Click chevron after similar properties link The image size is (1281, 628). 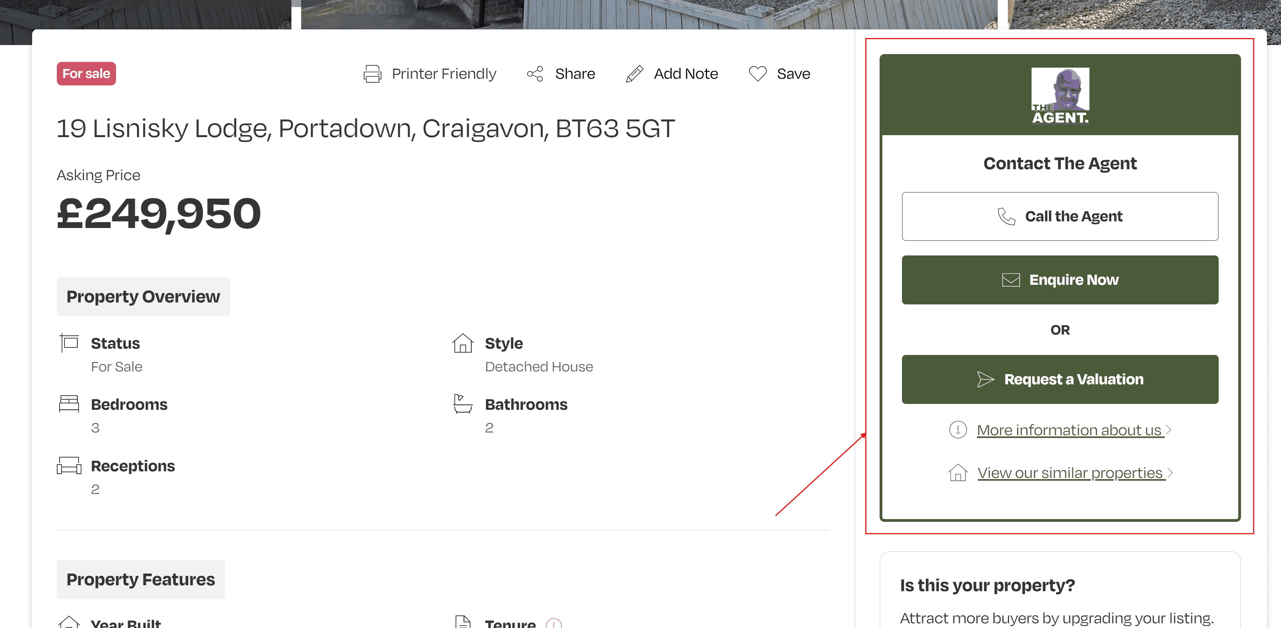coord(1170,472)
